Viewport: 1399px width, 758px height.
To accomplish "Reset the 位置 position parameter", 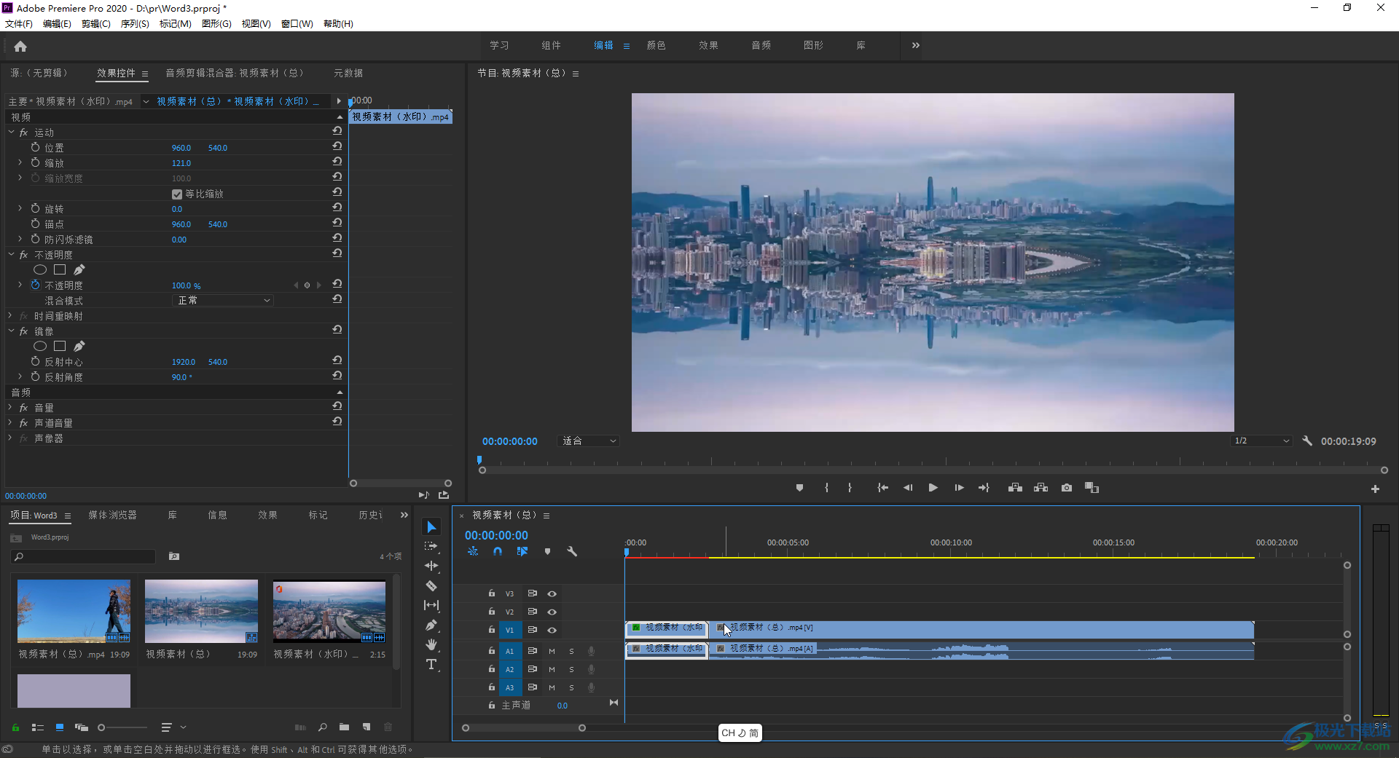I will [337, 147].
